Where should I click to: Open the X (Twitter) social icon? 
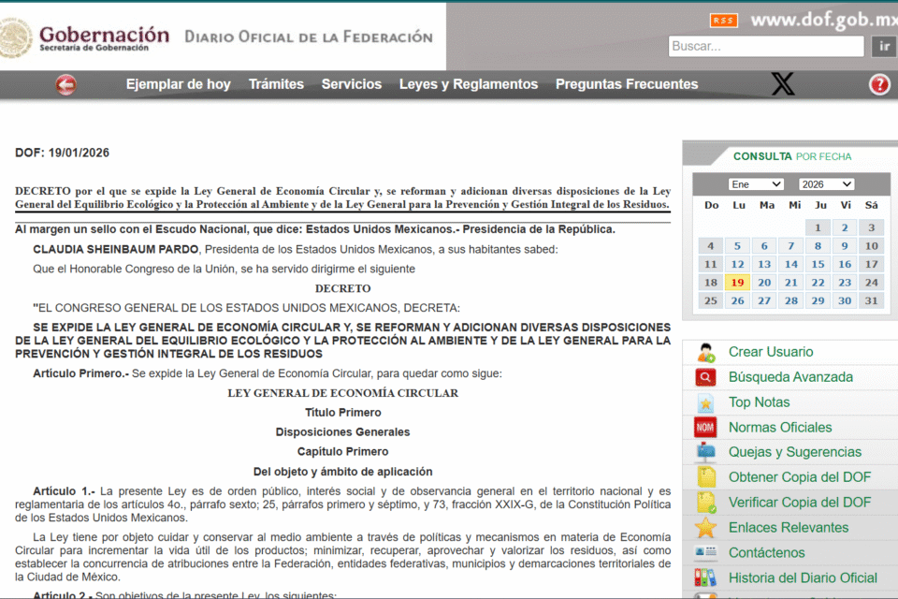tap(783, 84)
